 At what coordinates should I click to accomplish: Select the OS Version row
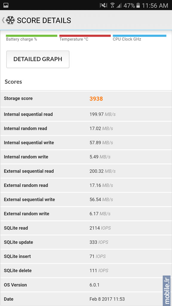click(x=86, y=285)
